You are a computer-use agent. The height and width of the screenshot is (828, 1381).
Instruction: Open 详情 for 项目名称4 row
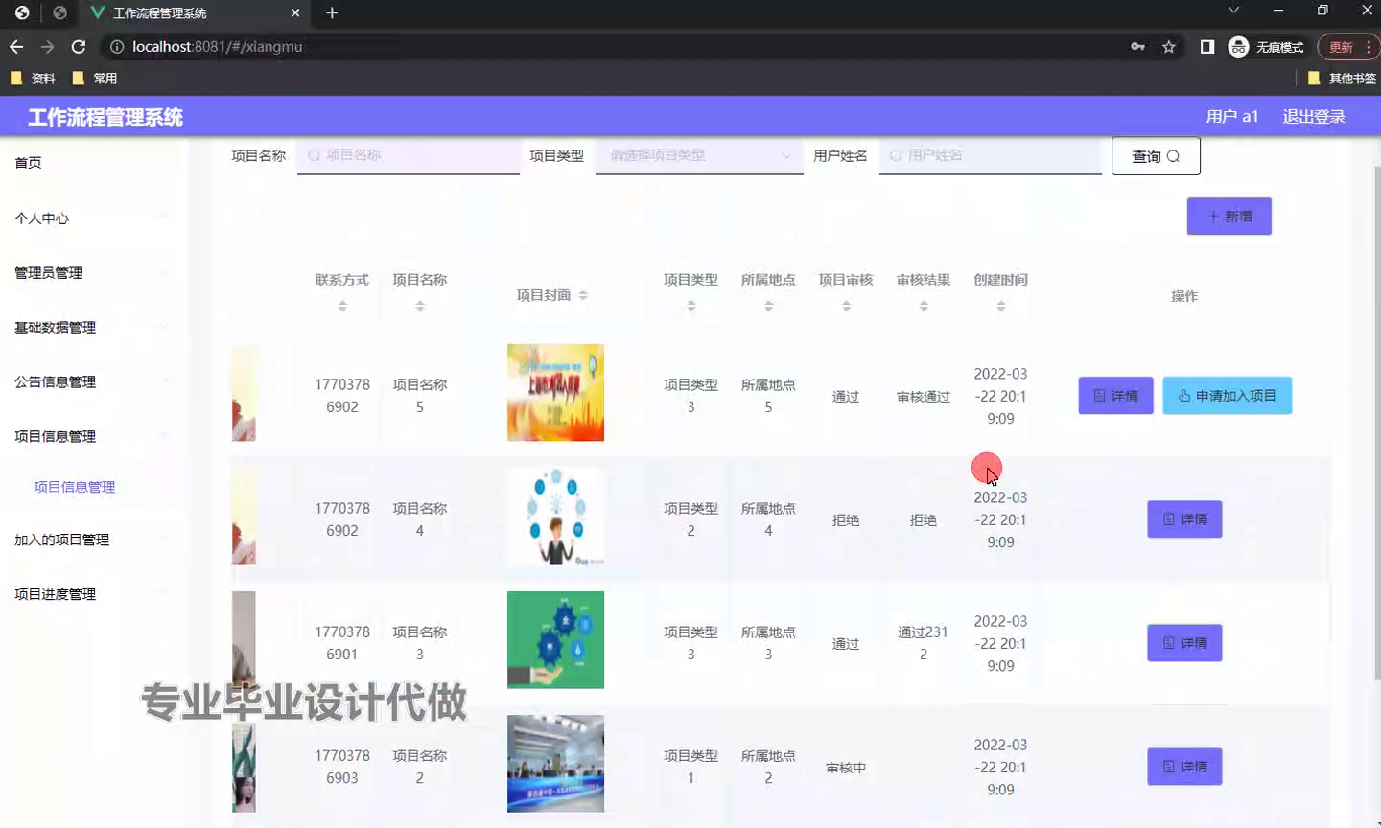(x=1184, y=519)
